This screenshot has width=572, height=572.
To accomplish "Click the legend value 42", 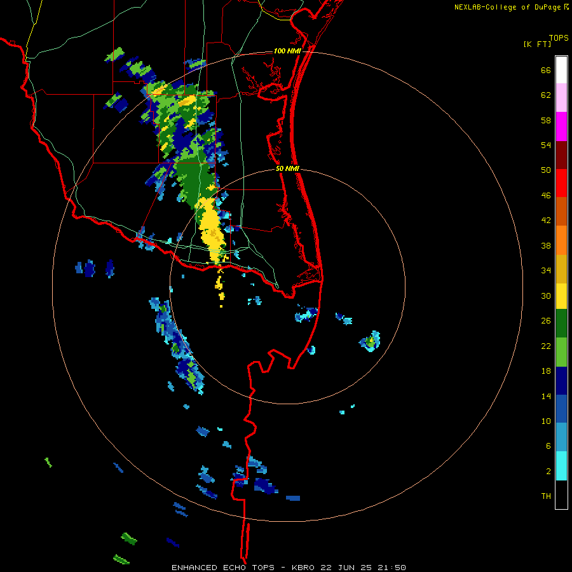I will 546,221.
